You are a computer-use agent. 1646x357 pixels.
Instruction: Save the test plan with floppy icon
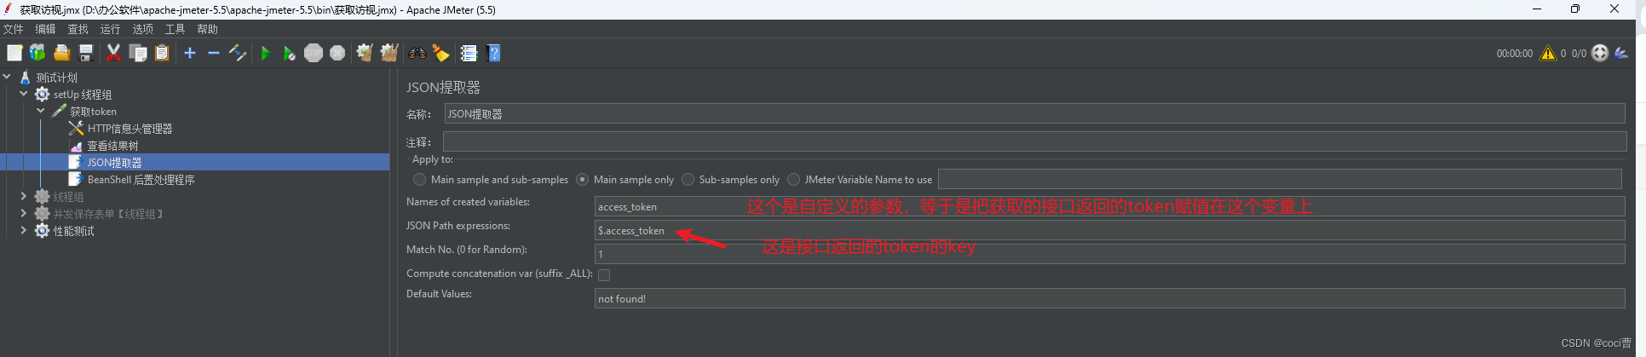click(x=85, y=53)
